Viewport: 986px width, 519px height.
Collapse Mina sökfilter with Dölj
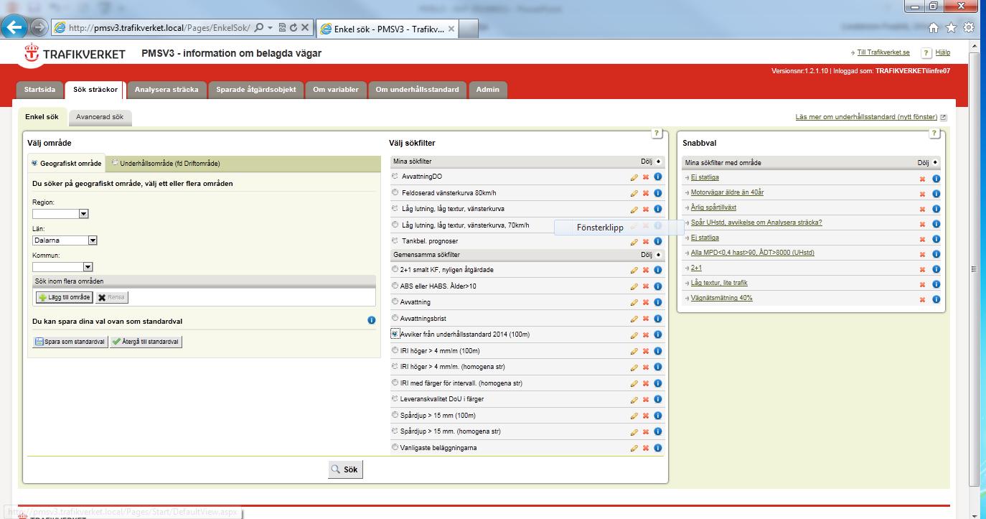click(x=652, y=162)
